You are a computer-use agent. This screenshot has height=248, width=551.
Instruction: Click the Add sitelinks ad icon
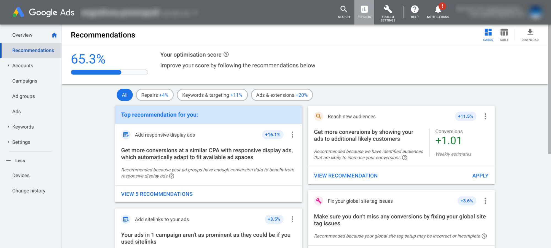(126, 219)
